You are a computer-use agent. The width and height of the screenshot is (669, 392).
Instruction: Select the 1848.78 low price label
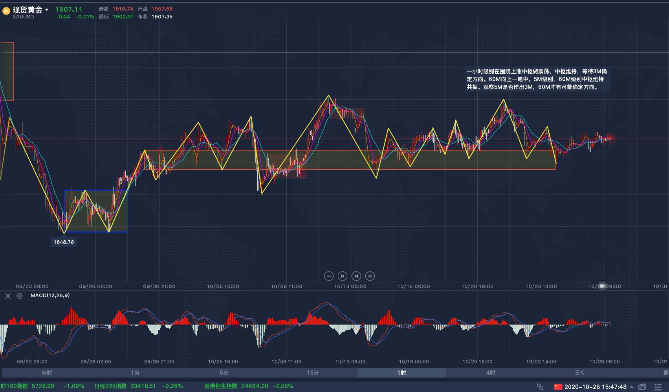[x=64, y=242]
